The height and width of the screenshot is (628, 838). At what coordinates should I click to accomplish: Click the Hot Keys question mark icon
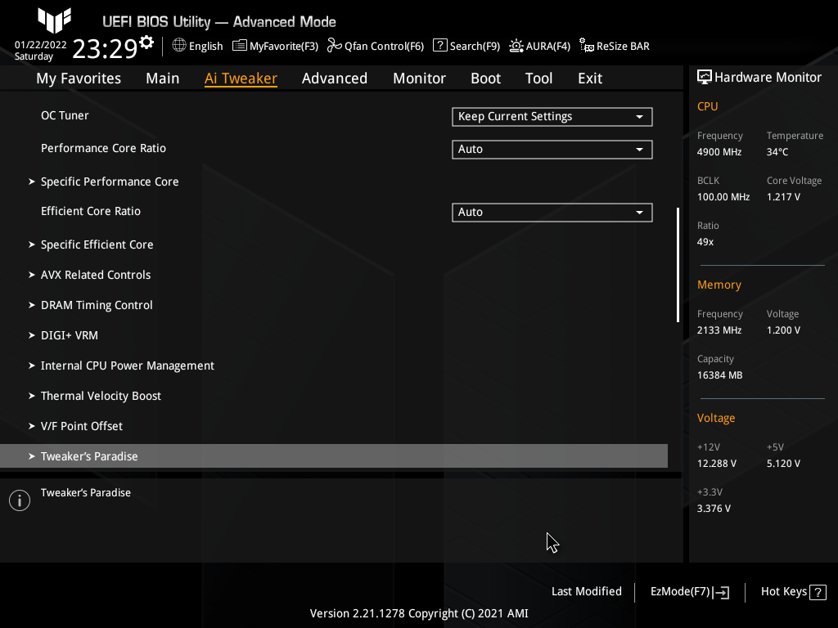click(818, 592)
